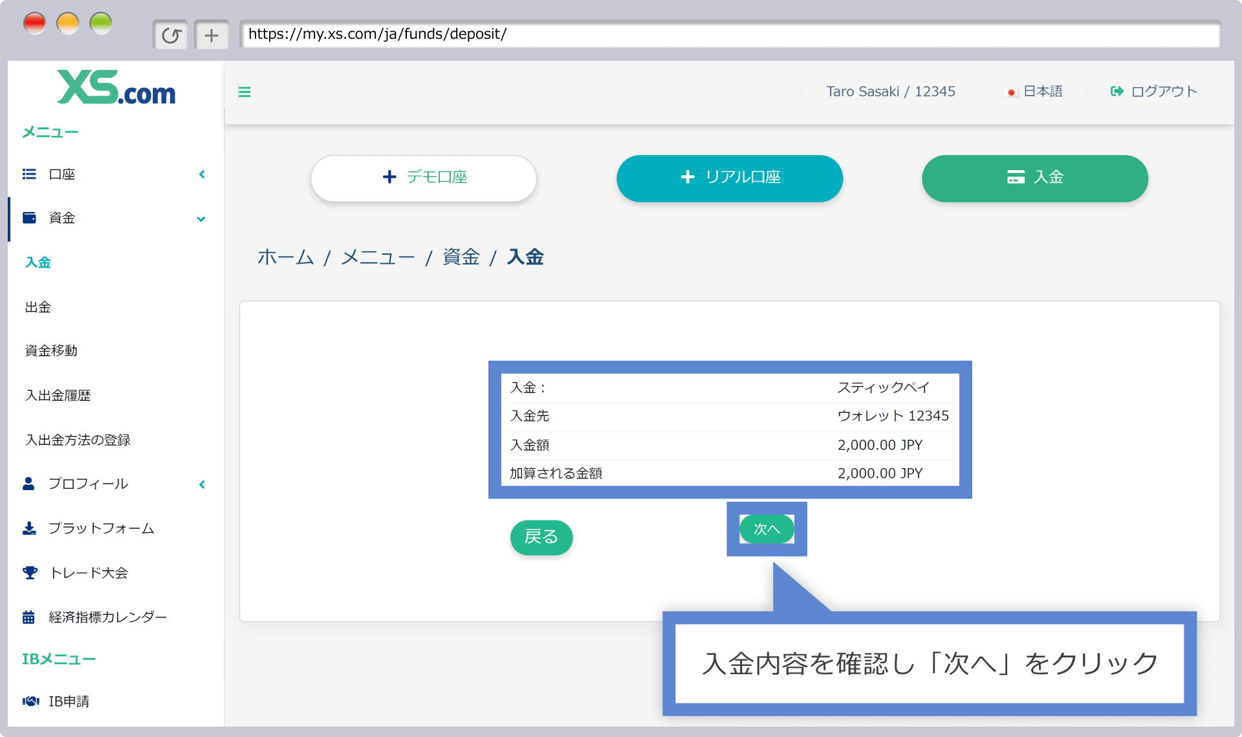1242x737 pixels.
Task: Click the 戻る button
Action: tap(541, 537)
